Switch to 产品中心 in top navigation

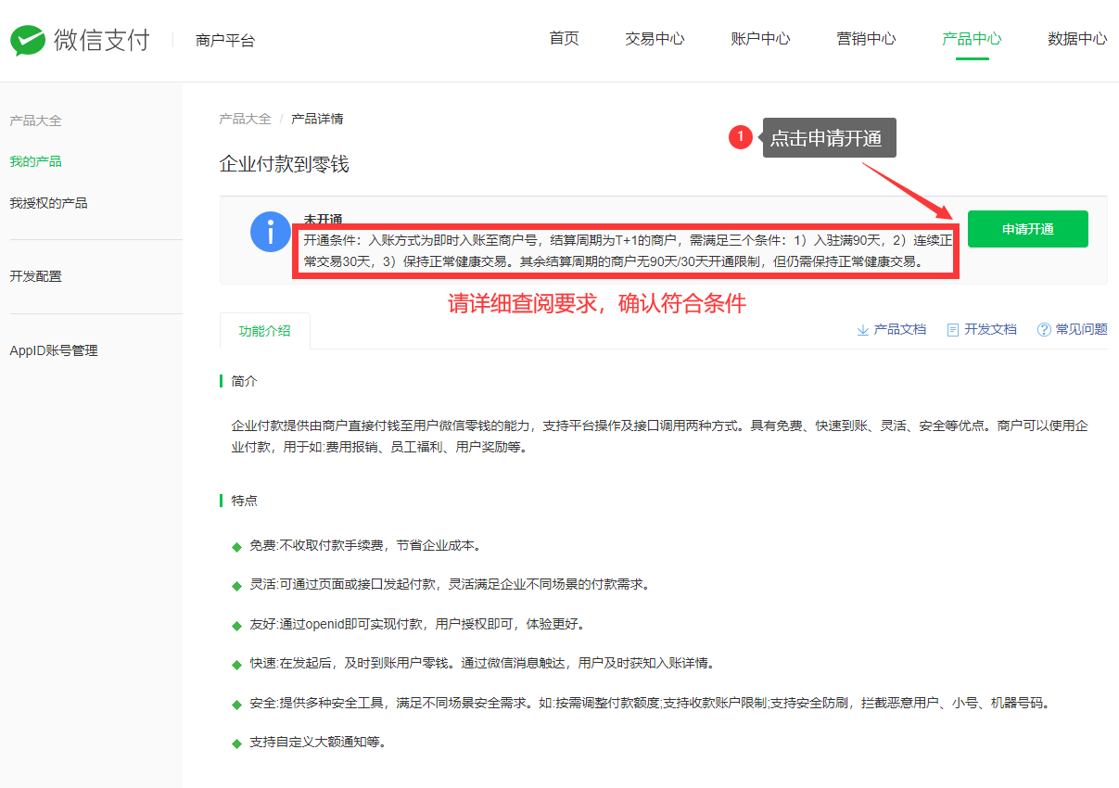click(x=972, y=39)
